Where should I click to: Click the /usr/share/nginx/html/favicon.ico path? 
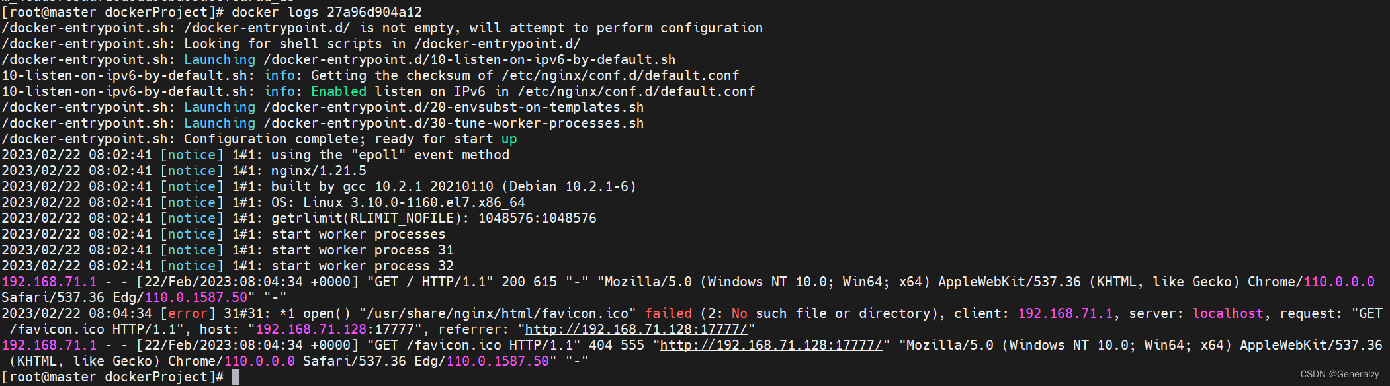[x=498, y=313]
